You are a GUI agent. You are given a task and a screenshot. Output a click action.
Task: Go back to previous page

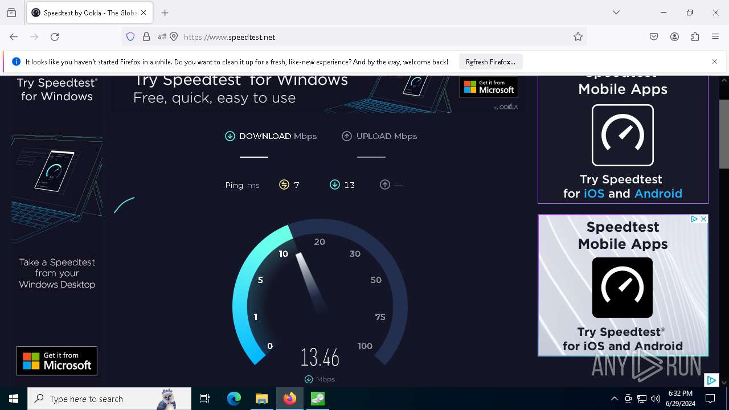14,37
